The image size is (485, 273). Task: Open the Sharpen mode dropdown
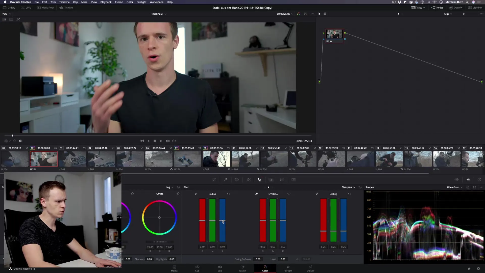click(349, 187)
